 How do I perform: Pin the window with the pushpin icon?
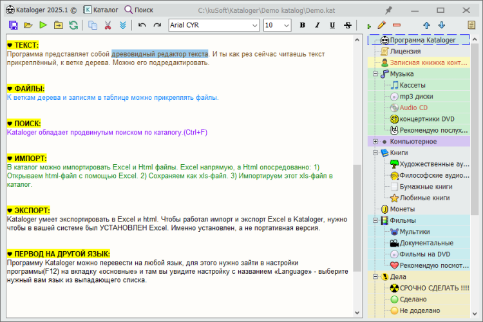coord(388,10)
